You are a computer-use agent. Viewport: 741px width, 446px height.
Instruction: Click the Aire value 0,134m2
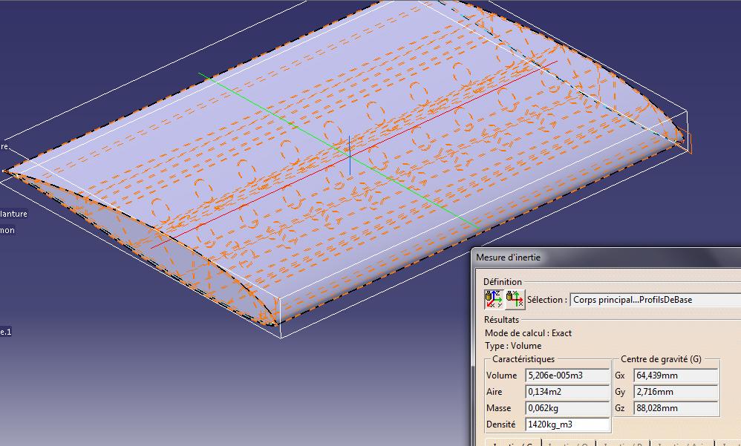click(567, 392)
